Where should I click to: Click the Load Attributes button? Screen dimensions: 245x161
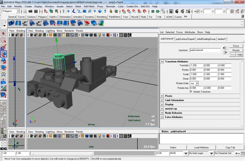point(201,148)
